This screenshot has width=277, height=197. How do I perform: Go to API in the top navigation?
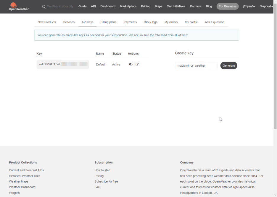click(94, 6)
